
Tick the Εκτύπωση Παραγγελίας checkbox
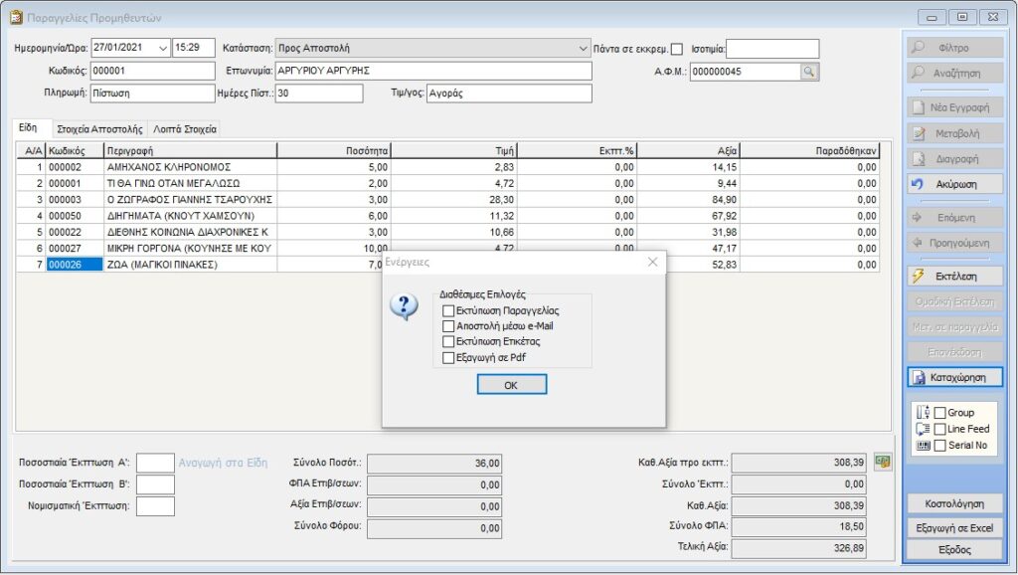[448, 310]
